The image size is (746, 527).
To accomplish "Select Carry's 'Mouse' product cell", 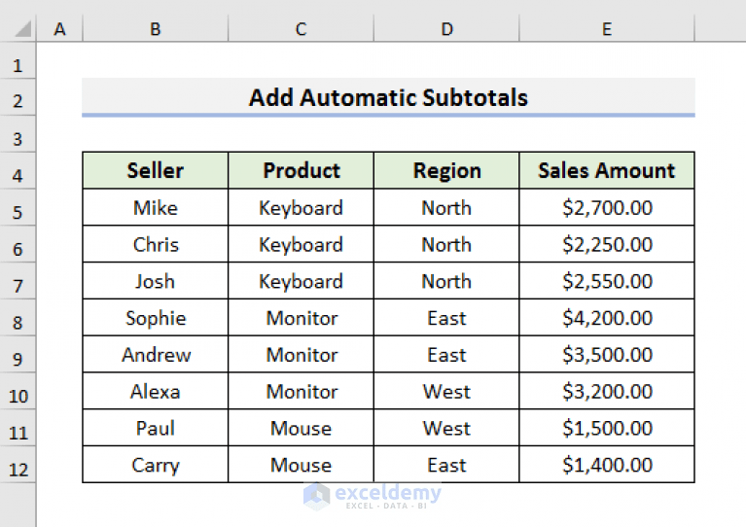I will pyautogui.click(x=302, y=465).
